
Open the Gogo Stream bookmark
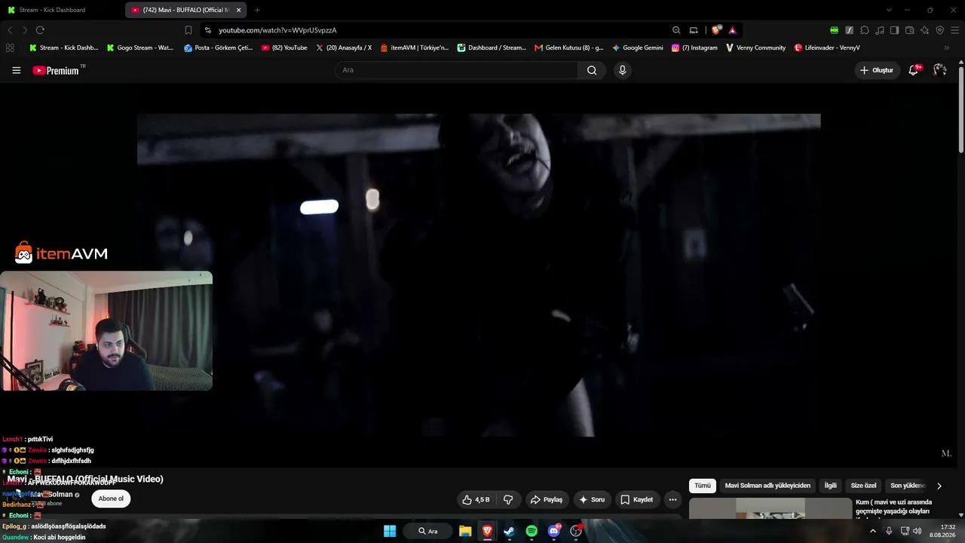pyautogui.click(x=140, y=48)
